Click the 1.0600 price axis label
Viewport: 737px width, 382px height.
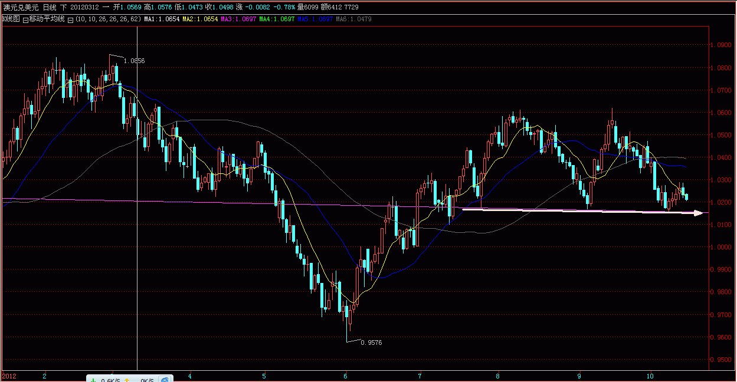(x=721, y=113)
